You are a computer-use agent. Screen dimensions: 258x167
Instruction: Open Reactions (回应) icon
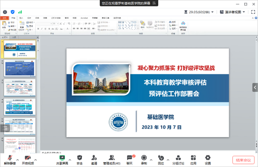(x=161, y=159)
